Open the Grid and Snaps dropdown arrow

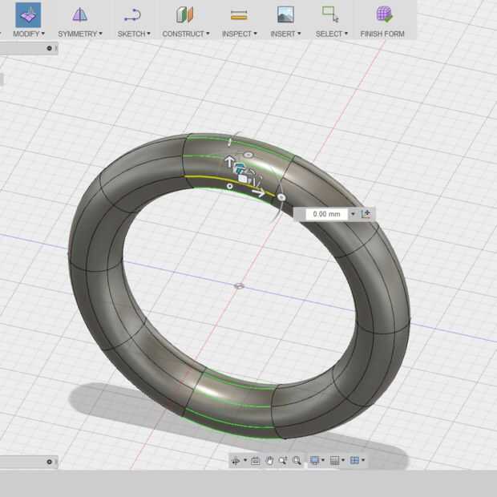(x=343, y=460)
